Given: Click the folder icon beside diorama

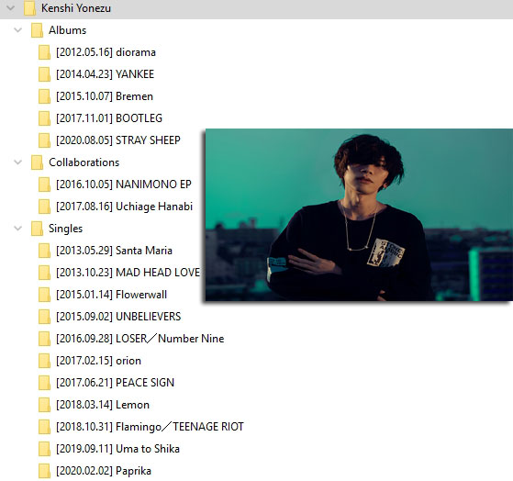Looking at the screenshot, I should point(44,52).
